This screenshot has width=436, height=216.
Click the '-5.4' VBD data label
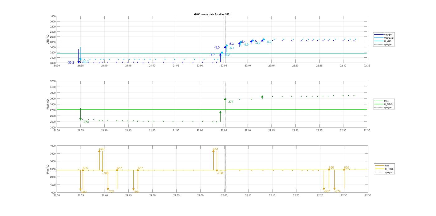243,42
